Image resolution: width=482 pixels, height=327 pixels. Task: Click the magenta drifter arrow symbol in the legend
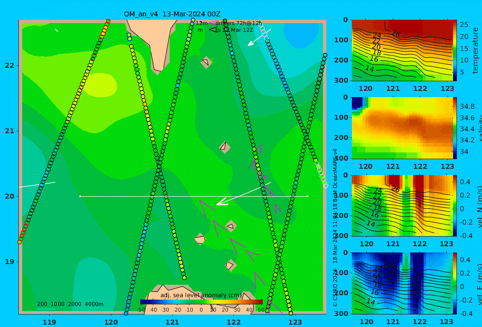[213, 23]
